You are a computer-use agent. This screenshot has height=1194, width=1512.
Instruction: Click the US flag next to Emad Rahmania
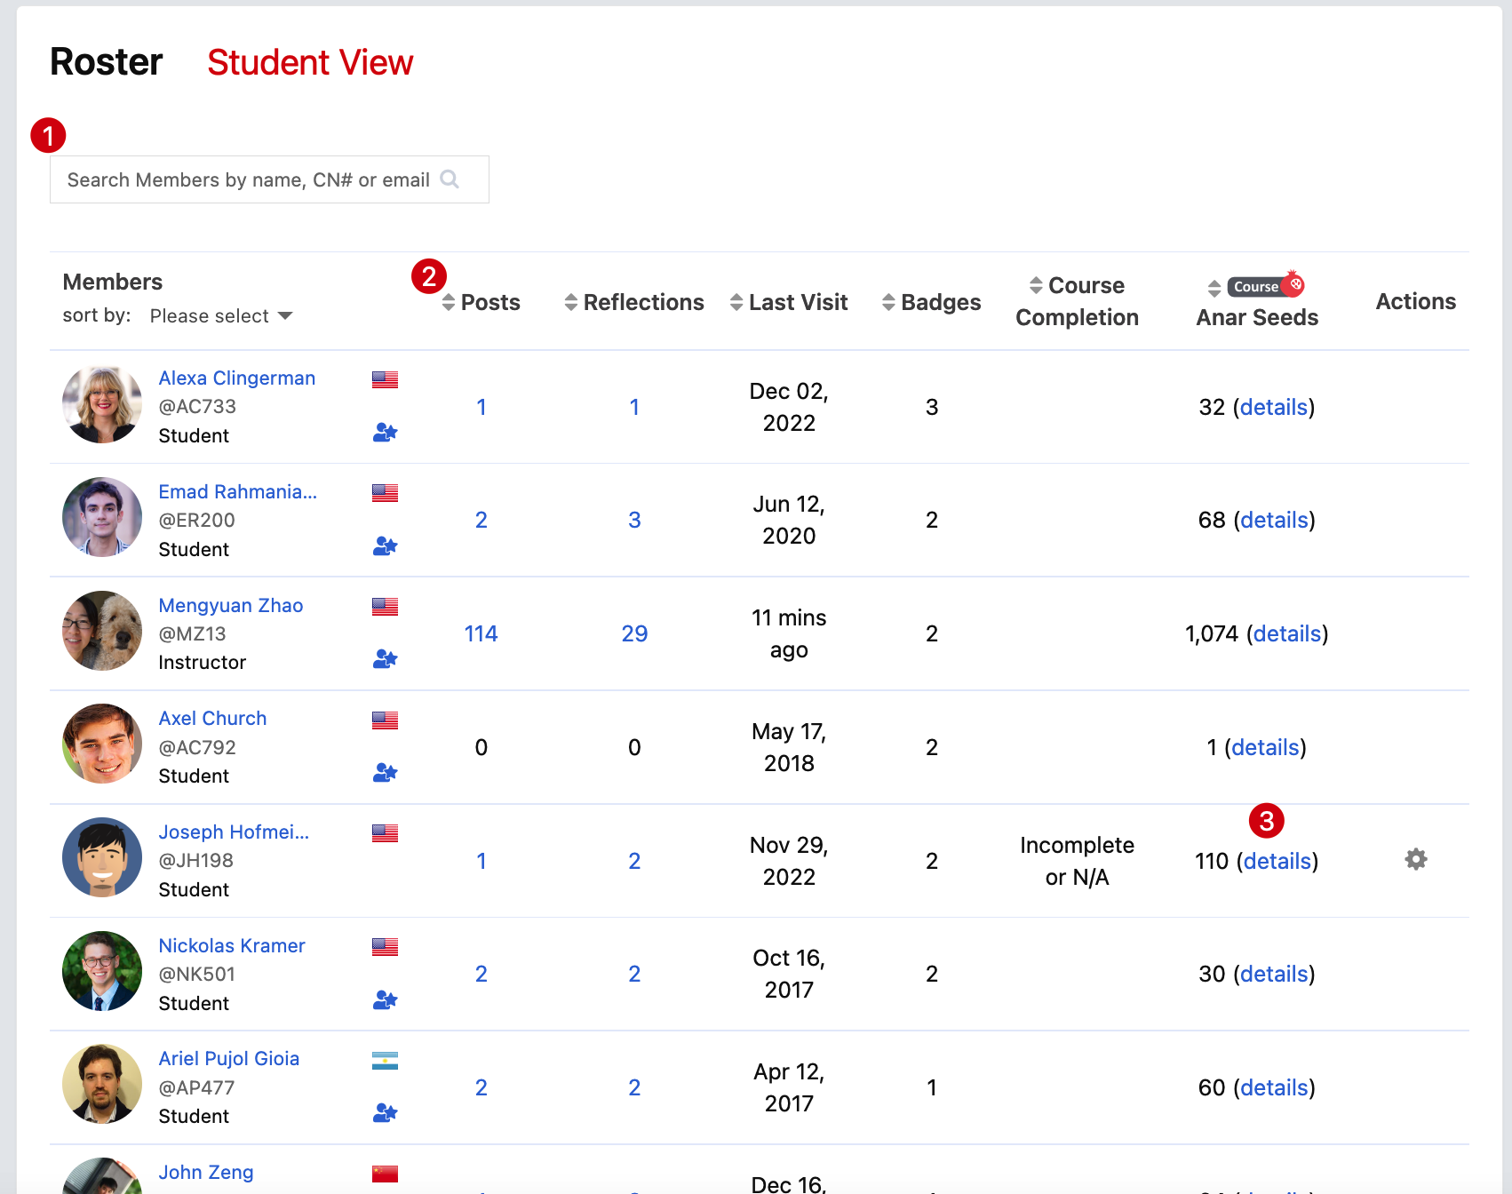click(385, 493)
